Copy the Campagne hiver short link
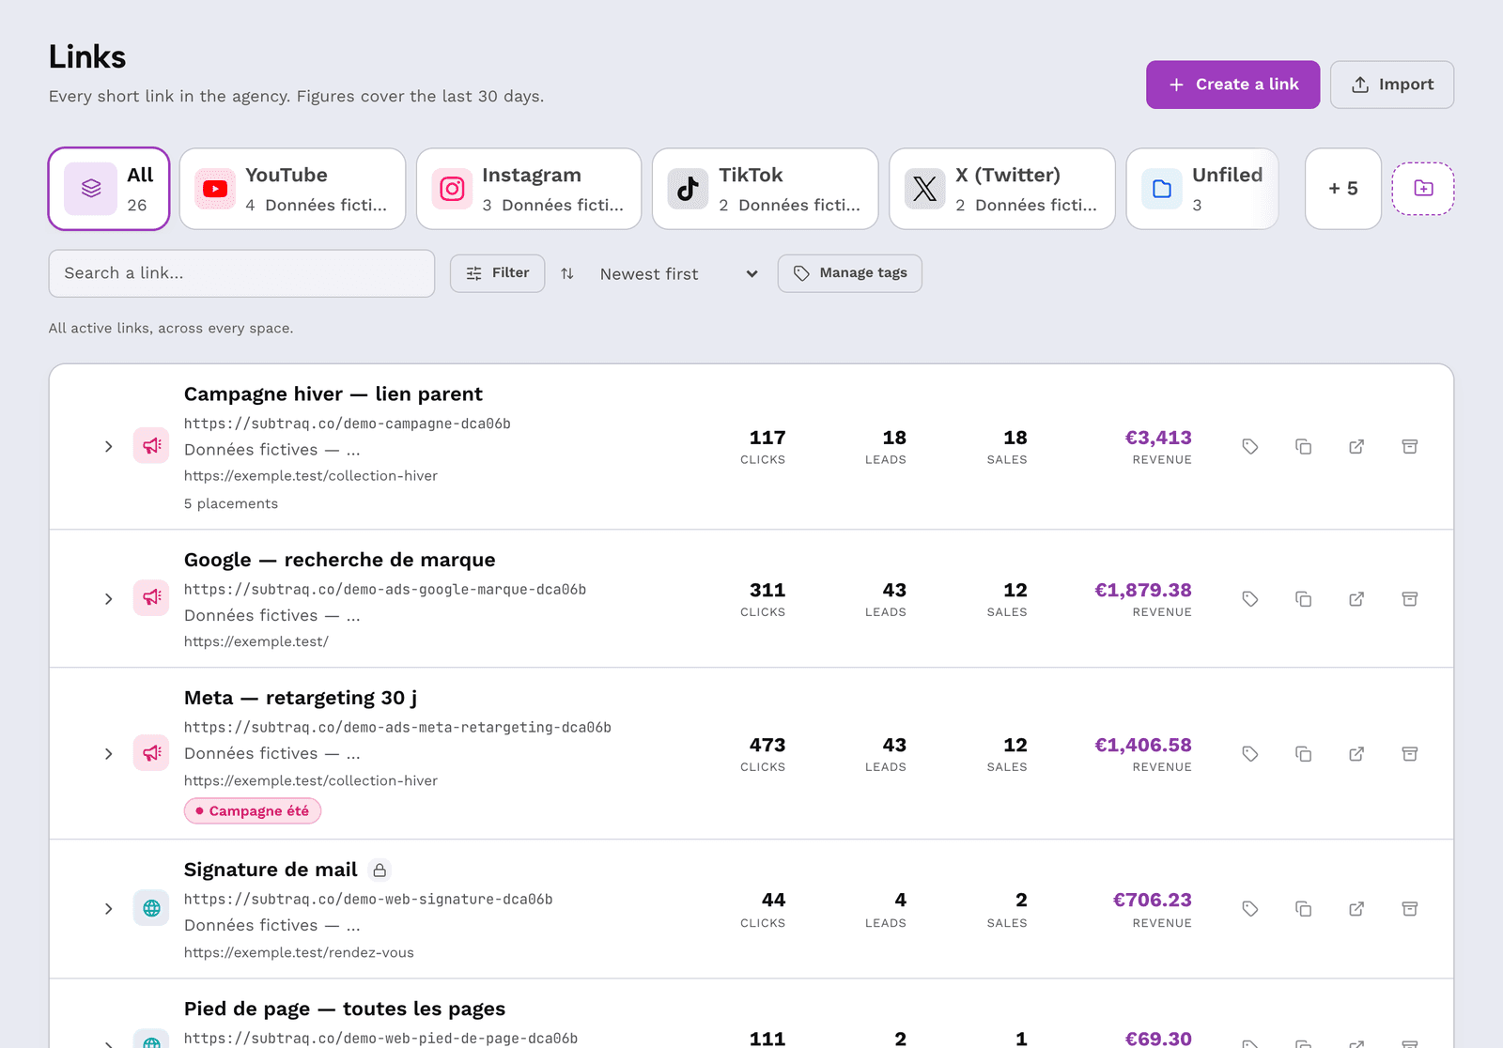This screenshot has height=1048, width=1503. (1303, 447)
